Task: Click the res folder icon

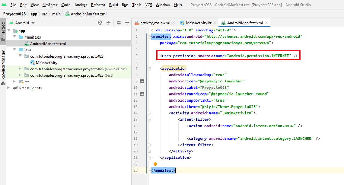Action: (21, 82)
